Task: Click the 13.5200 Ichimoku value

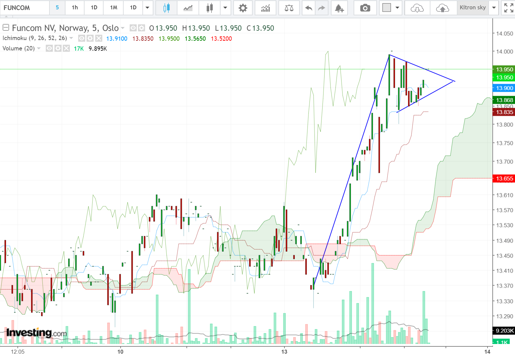Action: pyautogui.click(x=221, y=38)
